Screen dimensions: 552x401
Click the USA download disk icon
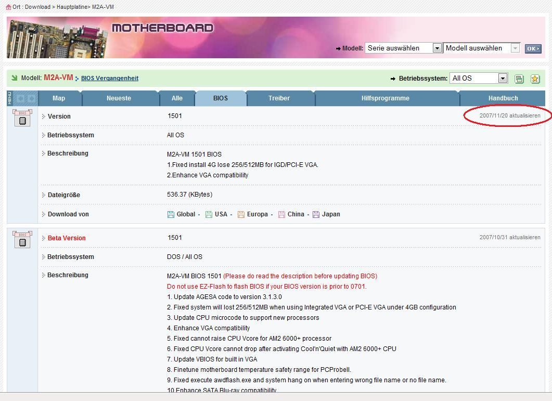click(209, 214)
